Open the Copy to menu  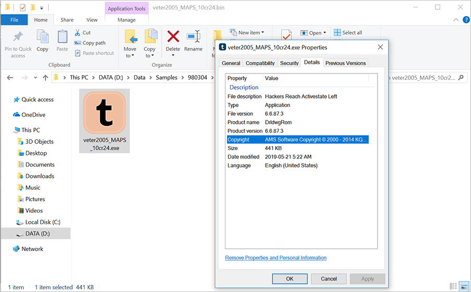(149, 44)
